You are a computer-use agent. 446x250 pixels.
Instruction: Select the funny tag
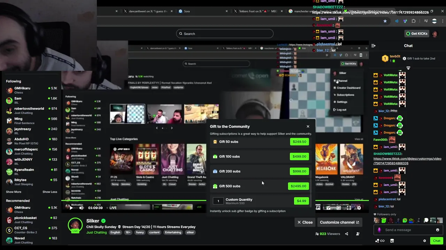(140, 233)
